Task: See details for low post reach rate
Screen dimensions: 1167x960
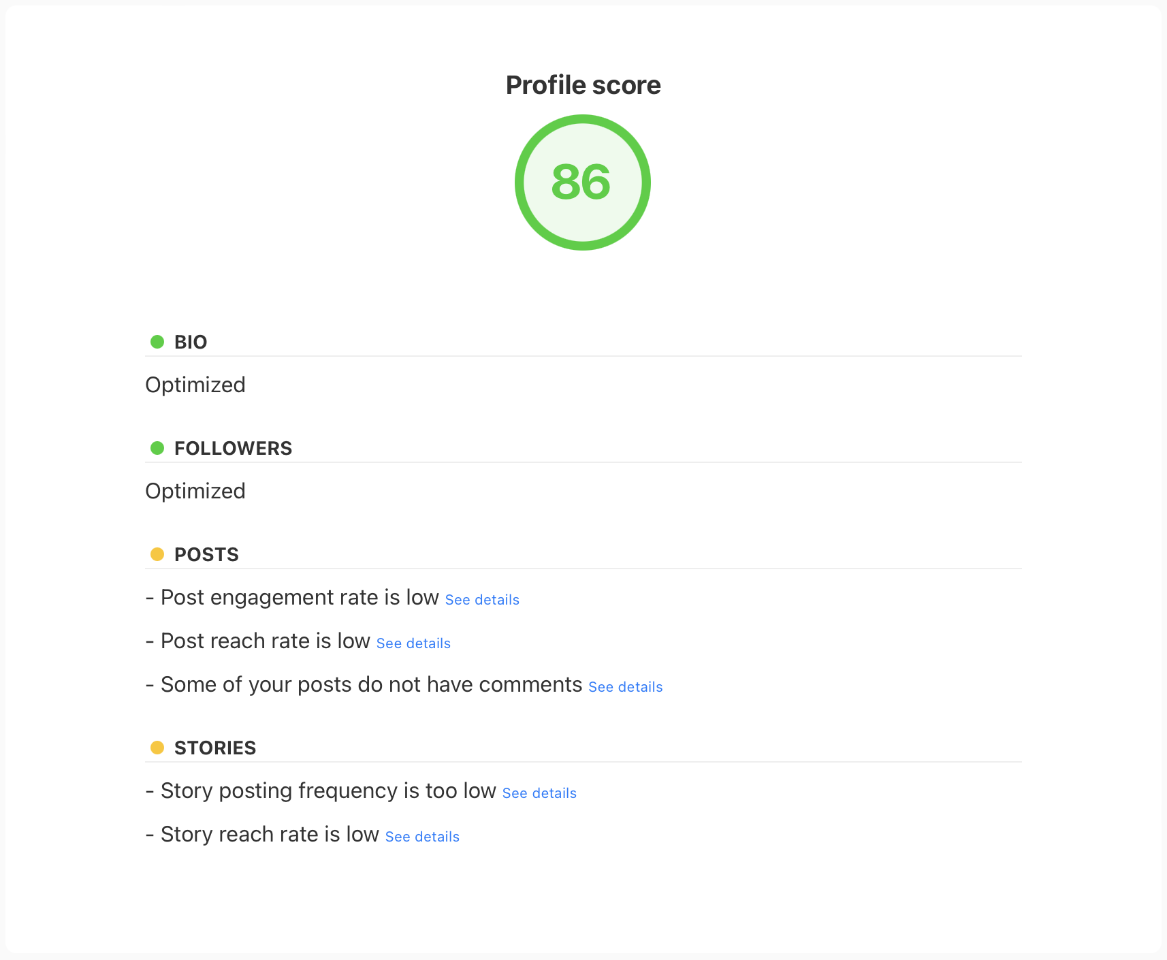Action: 413,643
